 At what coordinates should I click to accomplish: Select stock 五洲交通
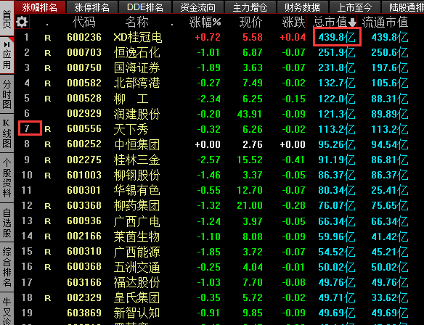(136, 267)
